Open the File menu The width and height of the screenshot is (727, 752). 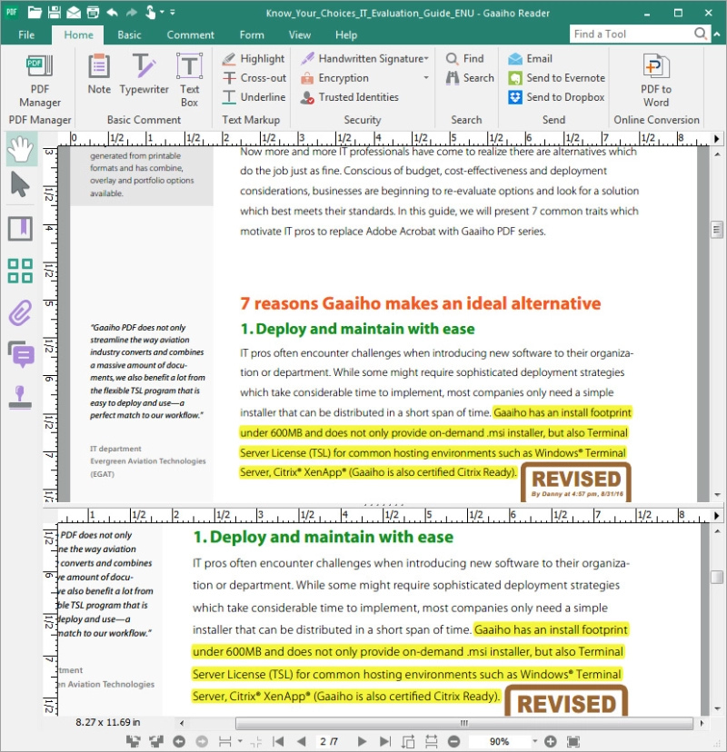point(26,35)
